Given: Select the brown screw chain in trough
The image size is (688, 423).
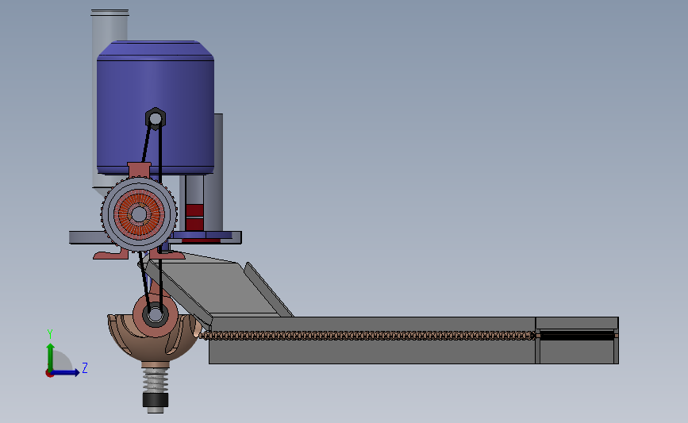Looking at the screenshot, I should pyautogui.click(x=367, y=336).
